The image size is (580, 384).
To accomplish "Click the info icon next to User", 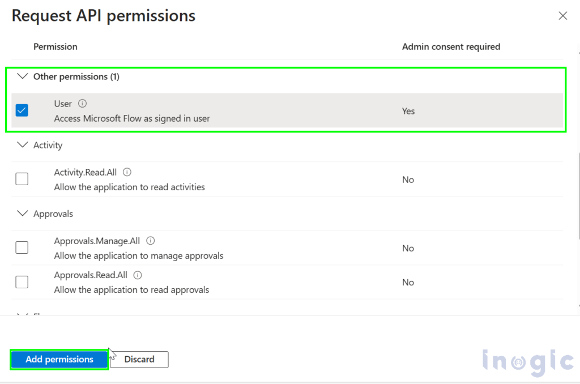I will click(83, 104).
